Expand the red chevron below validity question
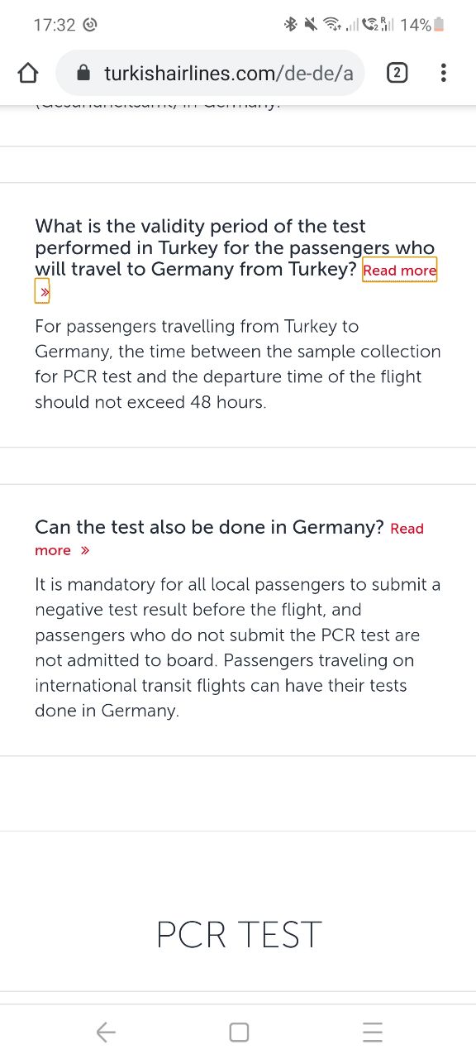This screenshot has height=1059, width=476. pyautogui.click(x=43, y=291)
